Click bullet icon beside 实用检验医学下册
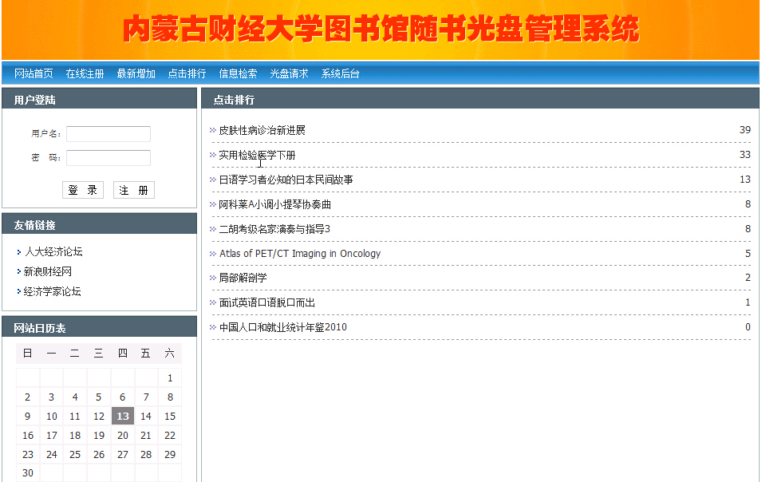The height and width of the screenshot is (482, 762). [x=213, y=155]
